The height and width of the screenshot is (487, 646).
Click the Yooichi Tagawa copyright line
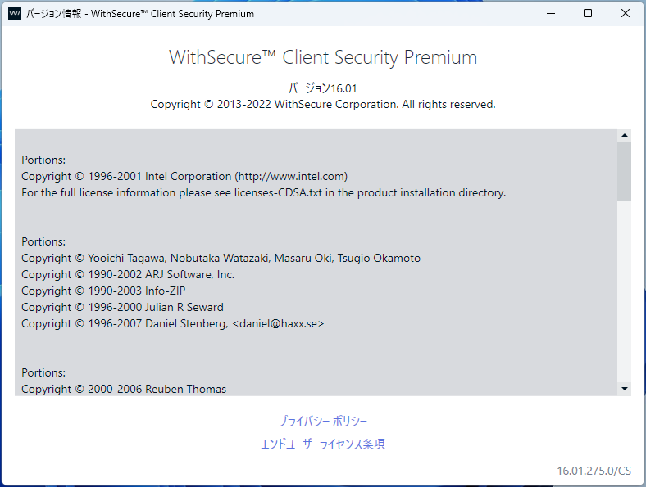pos(221,259)
